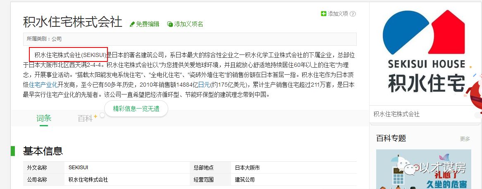Click the 积水住宅株式会社 caption under the logo
Screen dimensions: 482x189
pyautogui.click(x=396, y=114)
